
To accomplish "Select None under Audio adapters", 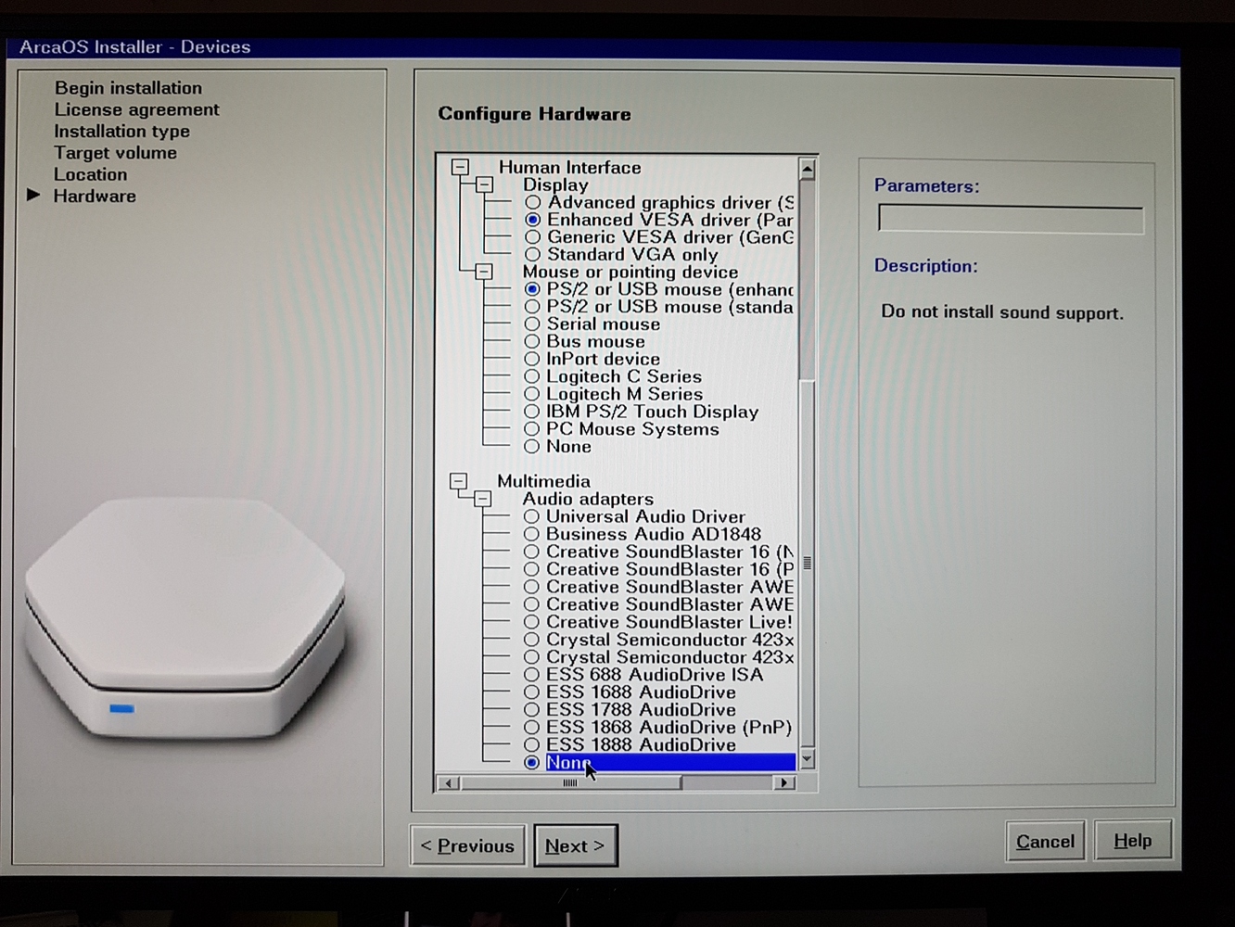I will (531, 763).
